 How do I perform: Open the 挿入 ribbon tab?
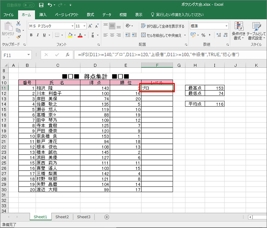pyautogui.click(x=43, y=15)
